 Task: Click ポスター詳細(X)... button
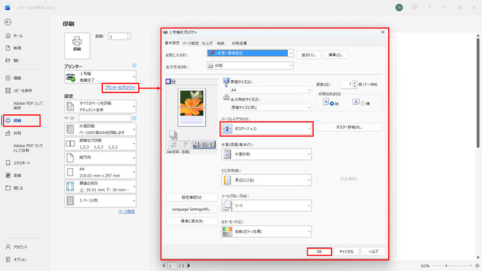pyautogui.click(x=349, y=127)
